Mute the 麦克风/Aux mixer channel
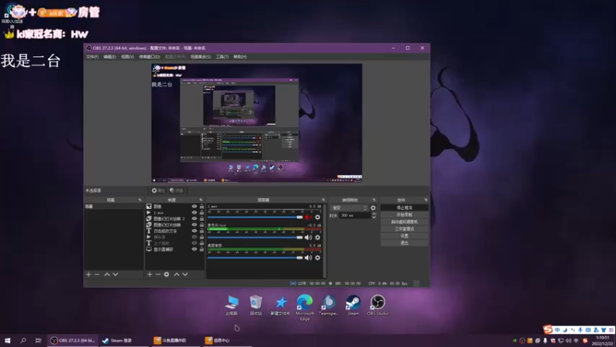This screenshot has height=347, width=616. (x=309, y=238)
